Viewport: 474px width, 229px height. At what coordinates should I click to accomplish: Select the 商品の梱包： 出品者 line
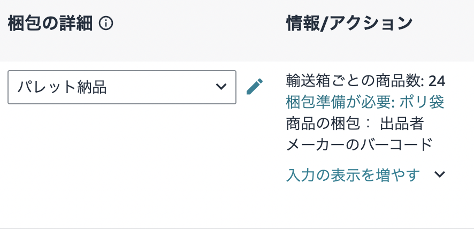pyautogui.click(x=355, y=123)
